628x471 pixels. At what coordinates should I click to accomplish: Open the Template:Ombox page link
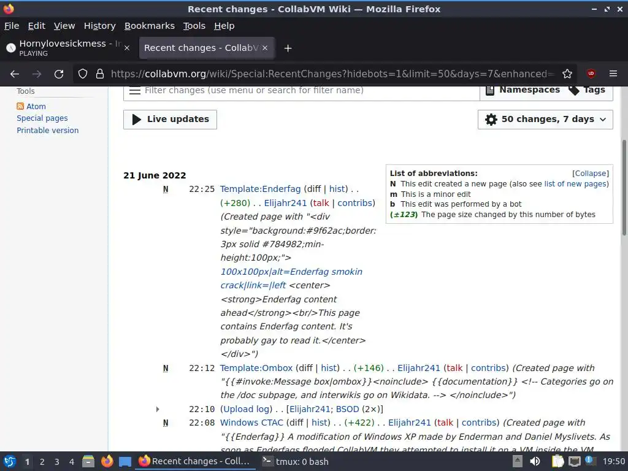click(x=256, y=368)
